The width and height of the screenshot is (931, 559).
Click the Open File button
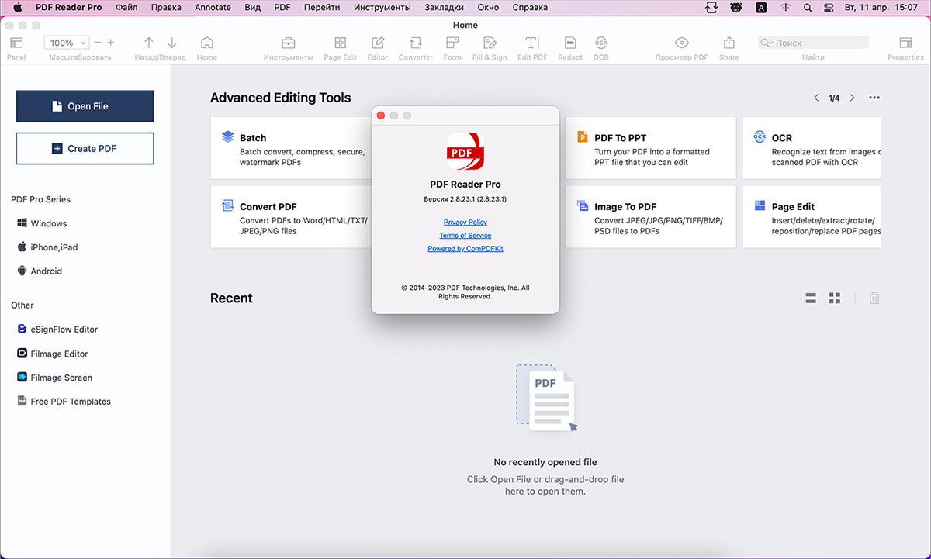point(85,106)
